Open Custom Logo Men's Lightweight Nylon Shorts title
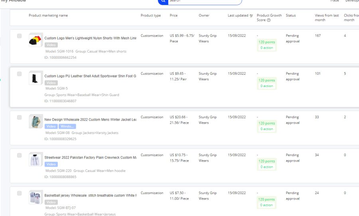This screenshot has height=216, width=359. pyautogui.click(x=90, y=38)
